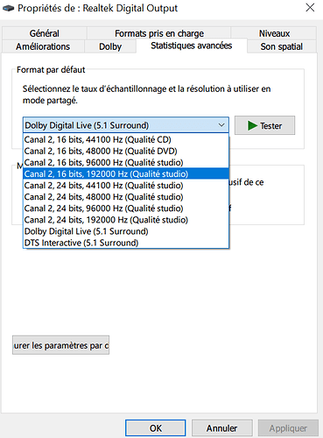Screen dimensions: 323x438
Task: Switch to the Niveaux tab
Action: click(x=274, y=33)
